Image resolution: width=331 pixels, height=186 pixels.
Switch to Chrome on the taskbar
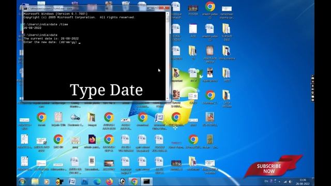(134, 181)
